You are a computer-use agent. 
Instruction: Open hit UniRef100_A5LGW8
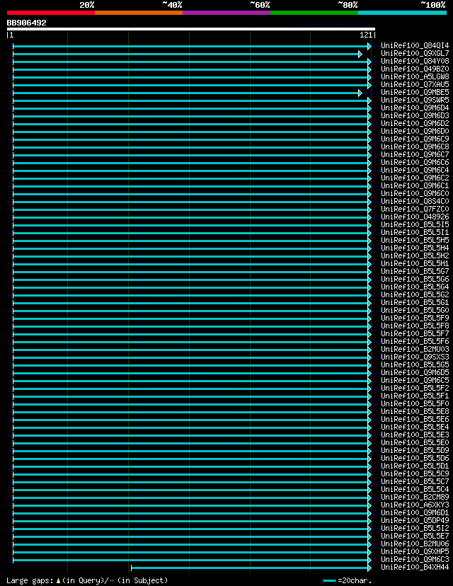point(415,77)
